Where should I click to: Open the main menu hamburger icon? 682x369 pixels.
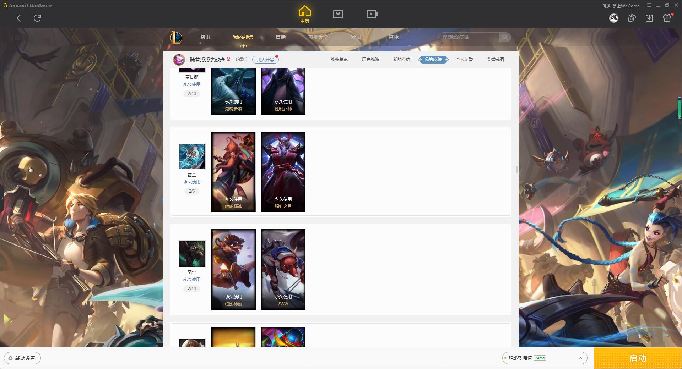[649, 5]
